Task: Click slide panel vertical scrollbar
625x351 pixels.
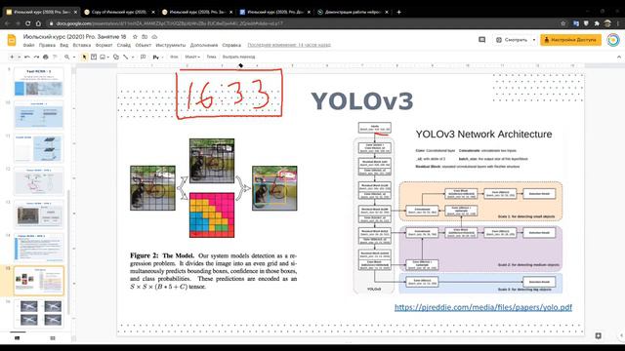Action: (68, 251)
